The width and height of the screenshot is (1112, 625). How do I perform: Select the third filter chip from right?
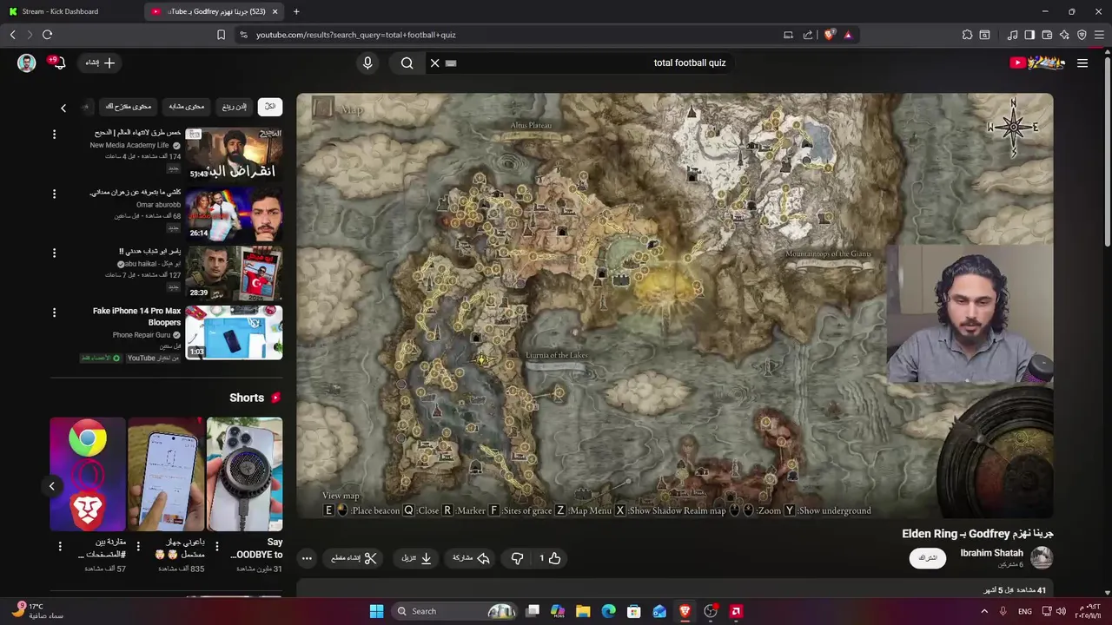click(187, 107)
